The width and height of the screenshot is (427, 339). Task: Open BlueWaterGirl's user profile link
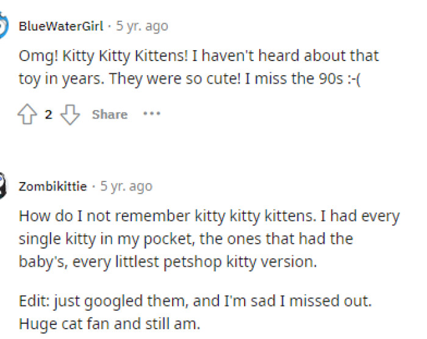(x=61, y=26)
